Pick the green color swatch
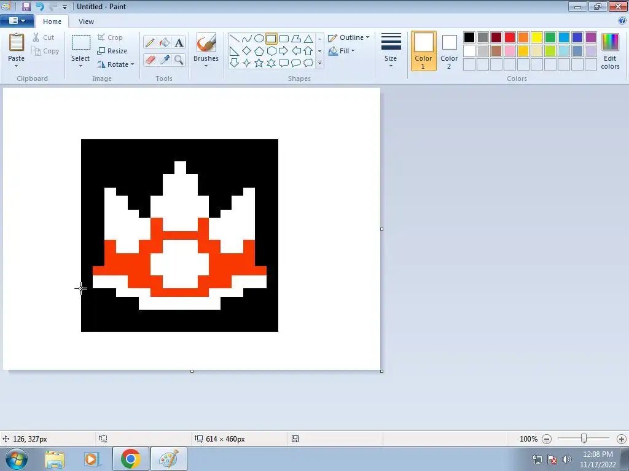Screen dimensions: 629x471 [550, 37]
